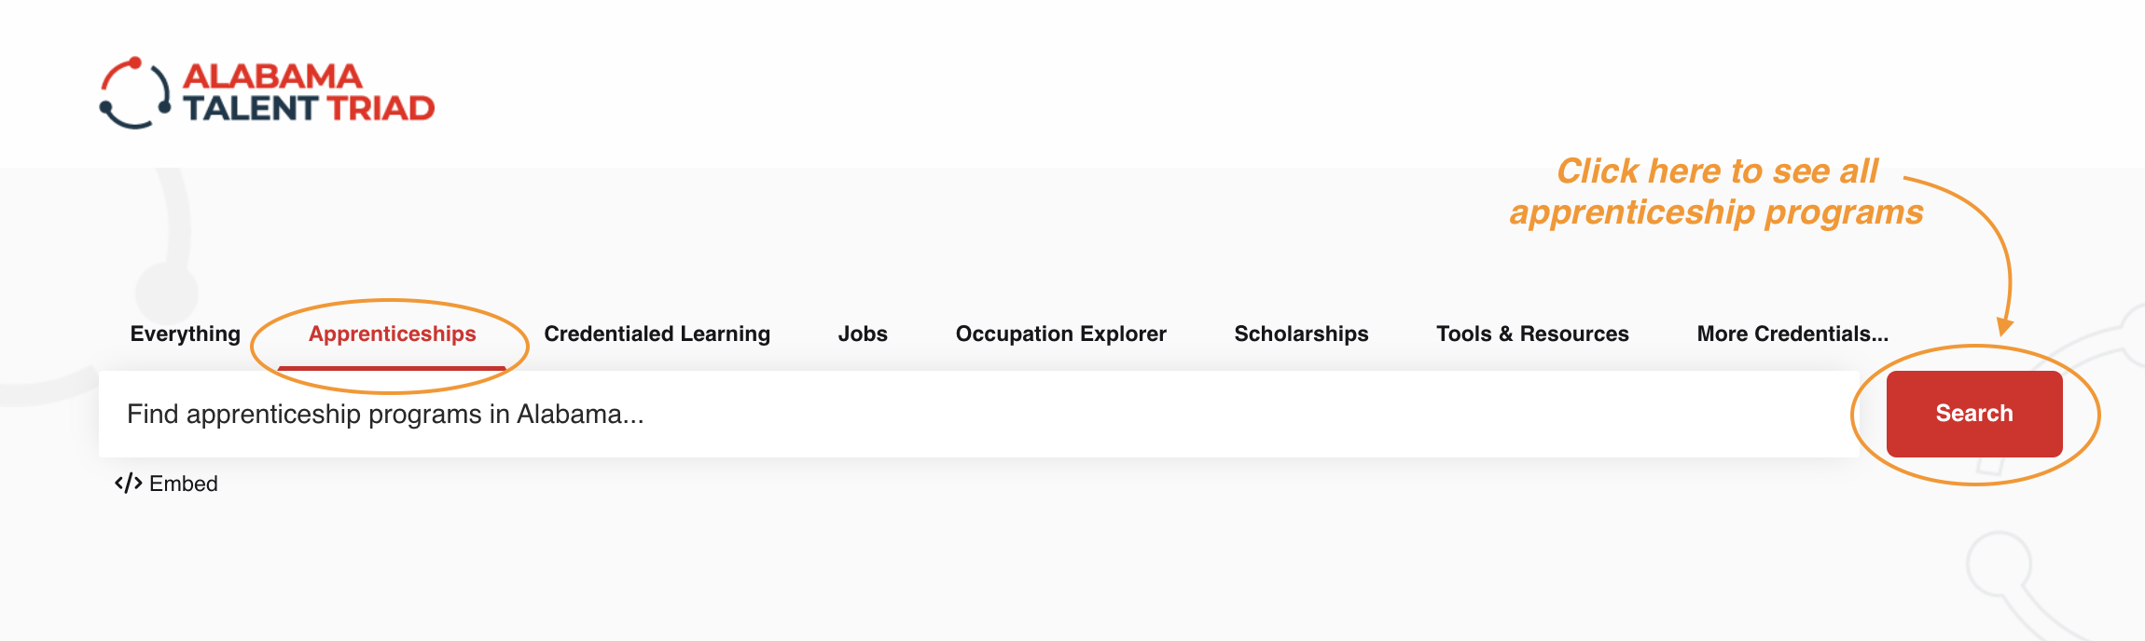Switch to the Everything tab
This screenshot has height=641, width=2145.
click(x=186, y=334)
